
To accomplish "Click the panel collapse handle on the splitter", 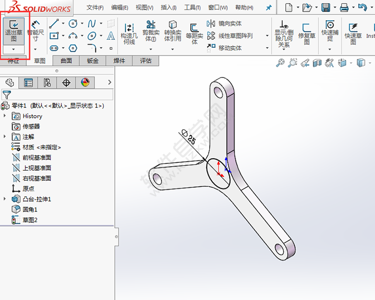I will [116, 237].
